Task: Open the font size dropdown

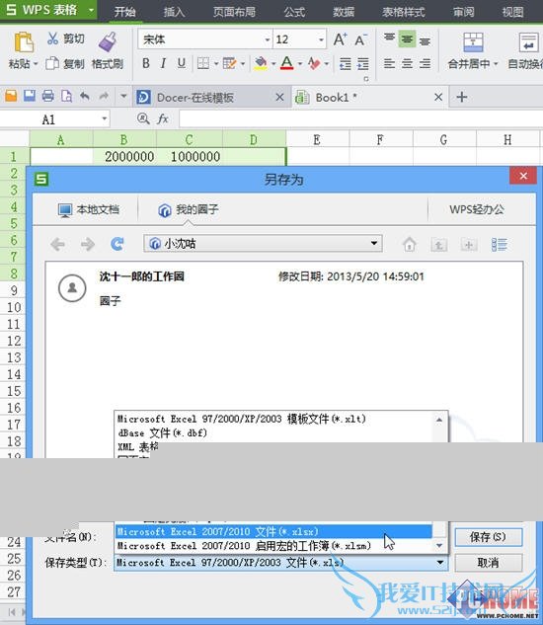Action: (x=321, y=39)
